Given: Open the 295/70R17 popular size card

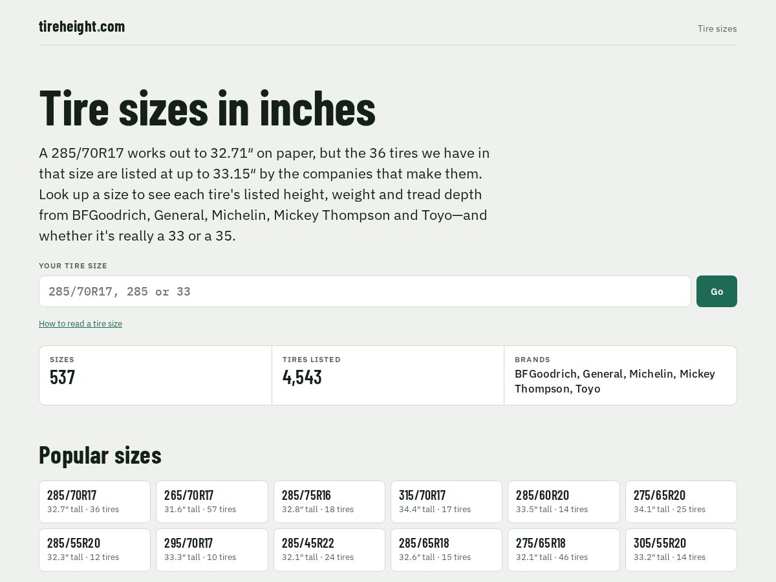Looking at the screenshot, I should point(212,550).
